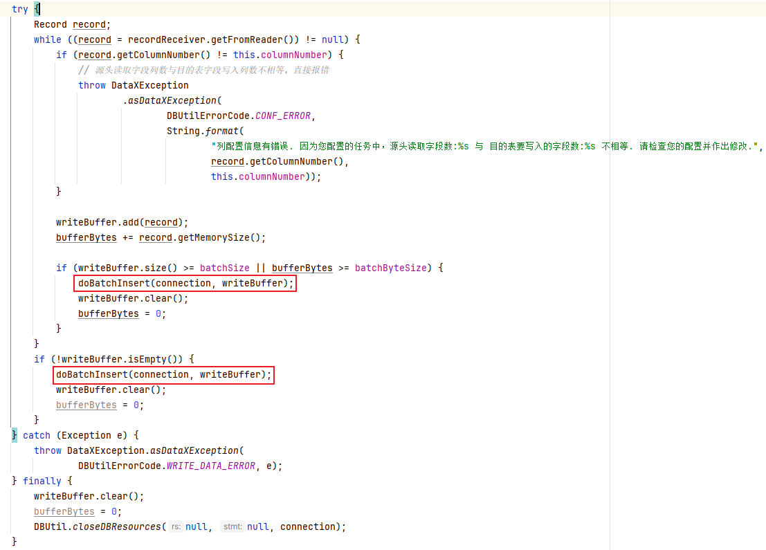This screenshot has height=550, width=766.
Task: Click 'String.format(' call
Action: (x=206, y=131)
